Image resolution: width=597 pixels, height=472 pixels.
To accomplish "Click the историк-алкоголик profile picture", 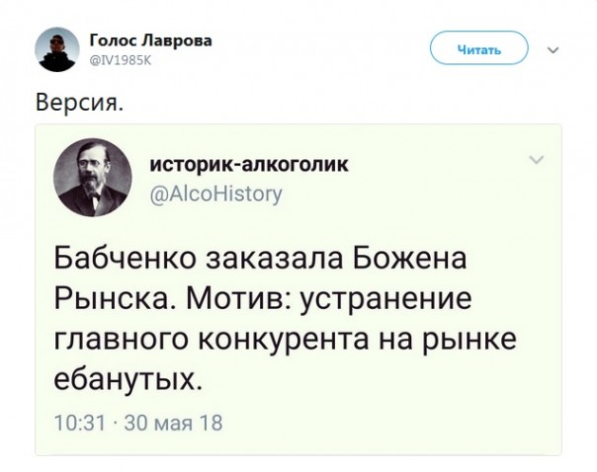I will point(95,177).
